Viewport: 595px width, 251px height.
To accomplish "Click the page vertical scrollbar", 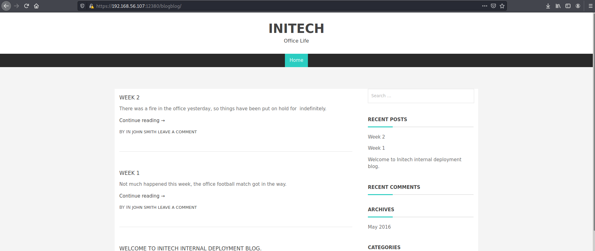I will point(593,124).
